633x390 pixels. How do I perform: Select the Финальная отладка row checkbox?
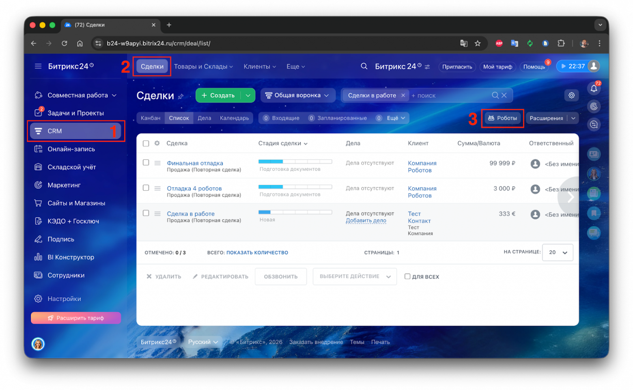pos(146,162)
